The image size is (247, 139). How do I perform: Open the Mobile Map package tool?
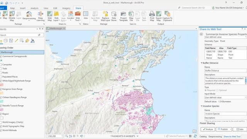tap(12, 16)
